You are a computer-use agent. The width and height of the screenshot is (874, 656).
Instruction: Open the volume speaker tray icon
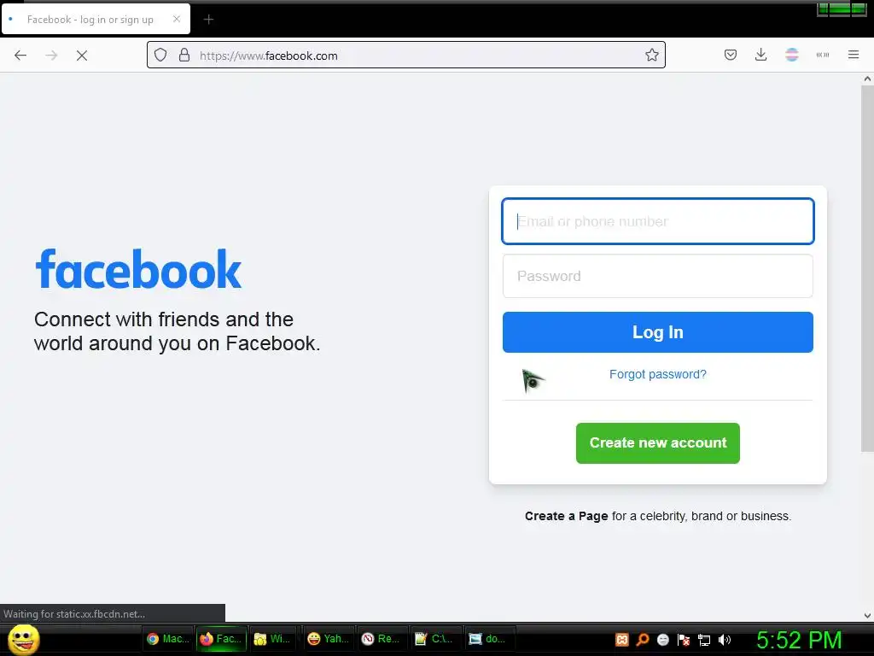point(724,639)
